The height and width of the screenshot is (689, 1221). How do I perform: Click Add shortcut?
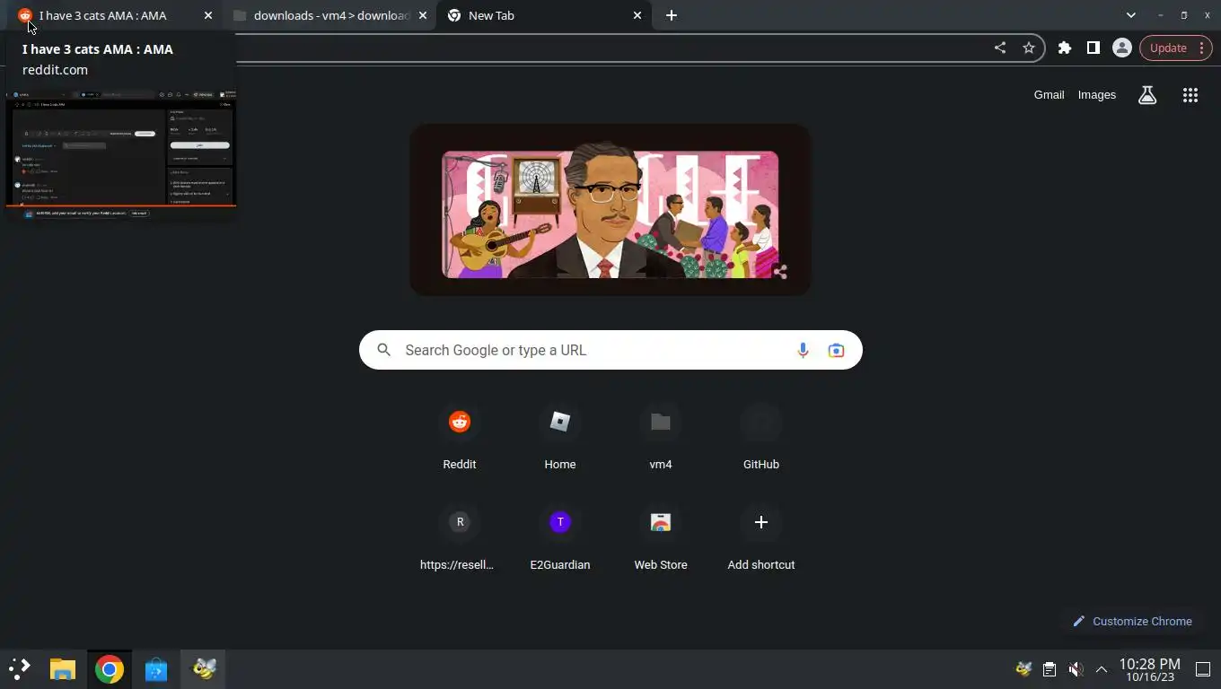click(x=761, y=536)
